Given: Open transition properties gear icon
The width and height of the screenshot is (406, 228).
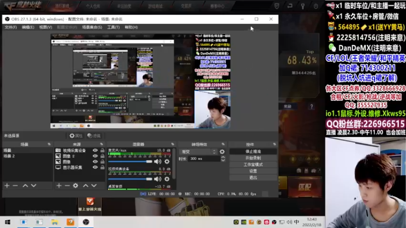Looking at the screenshot, I should 222,151.
